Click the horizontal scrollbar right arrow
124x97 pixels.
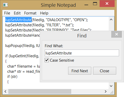[x=106, y=91]
